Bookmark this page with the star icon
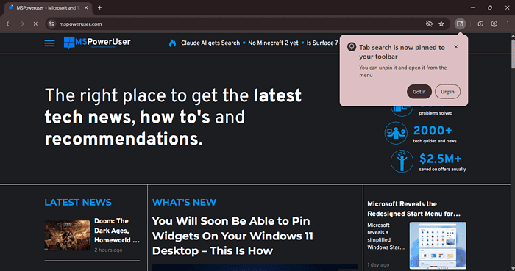Viewport: 515px width, 271px height. pos(441,24)
